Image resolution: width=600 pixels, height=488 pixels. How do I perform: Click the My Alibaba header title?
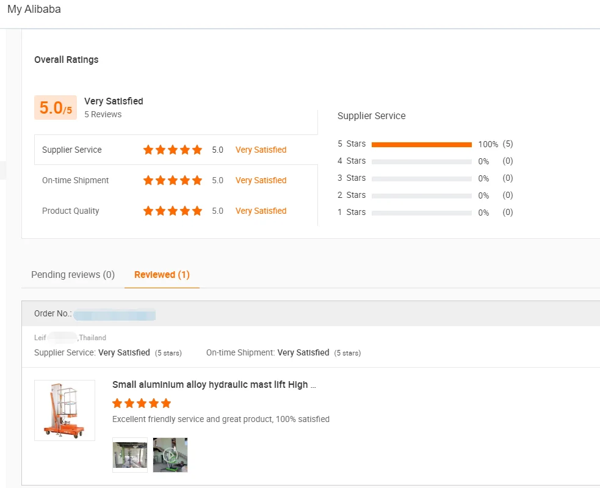[x=34, y=10]
